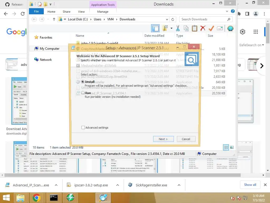Click the Properties quick access icon
Image resolution: width=270 pixels, height=203 pixels.
point(40,4)
